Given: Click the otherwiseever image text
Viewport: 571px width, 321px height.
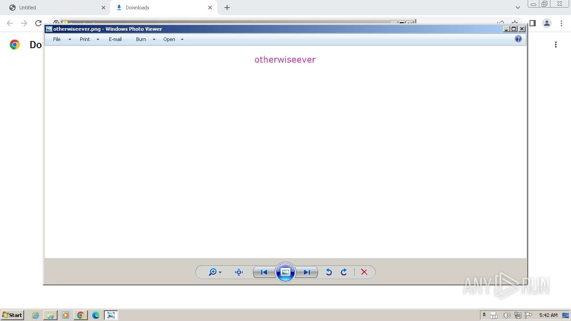Looking at the screenshot, I should [285, 60].
